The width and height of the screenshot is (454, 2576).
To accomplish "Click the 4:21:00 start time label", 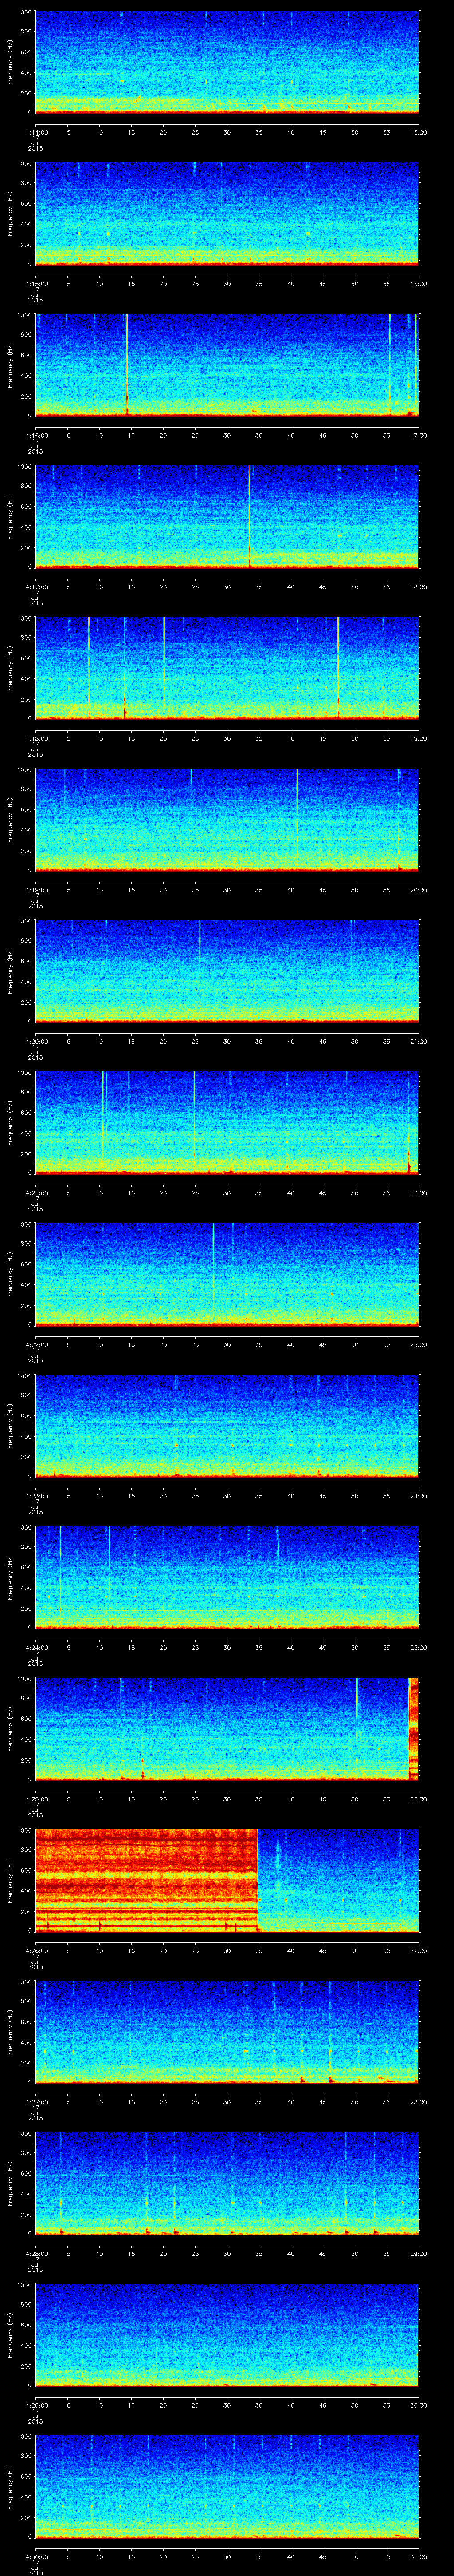I will click(36, 1193).
